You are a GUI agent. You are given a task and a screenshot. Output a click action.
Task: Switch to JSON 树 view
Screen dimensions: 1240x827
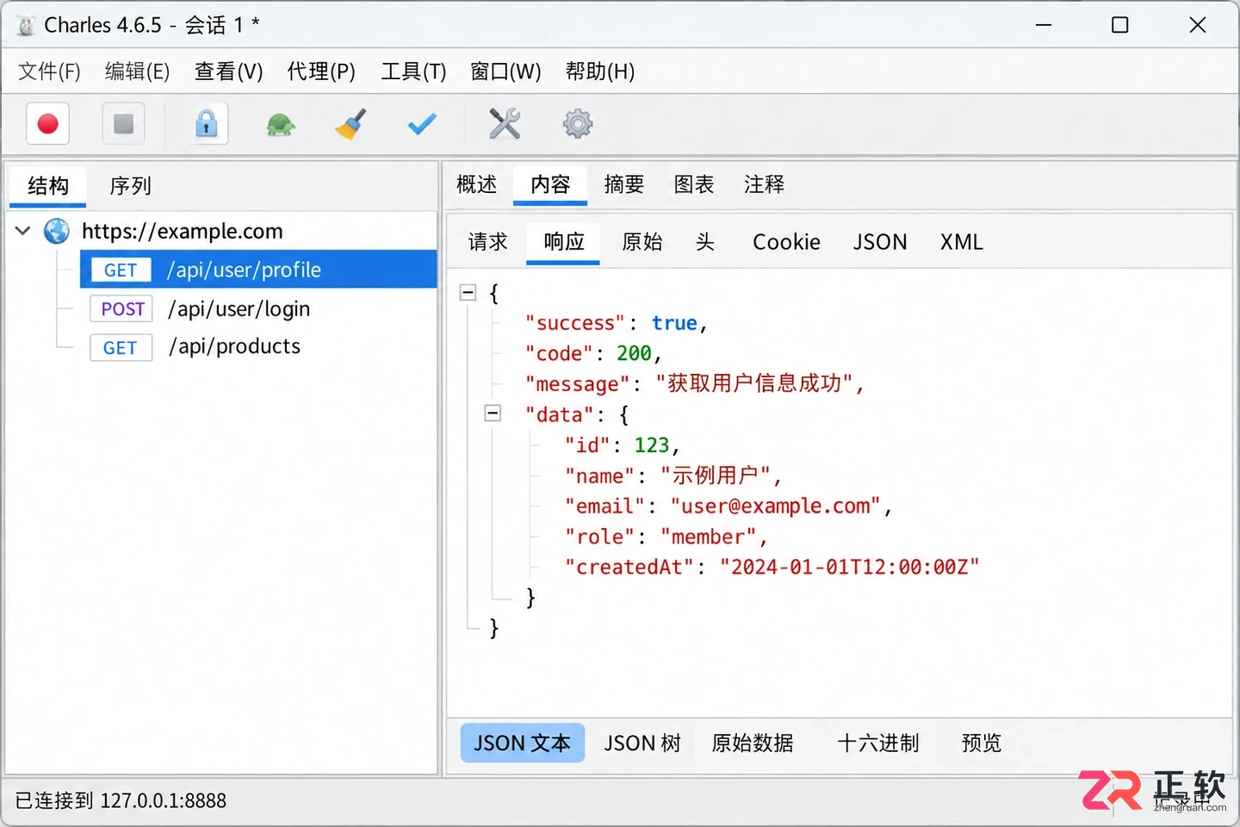coord(642,743)
